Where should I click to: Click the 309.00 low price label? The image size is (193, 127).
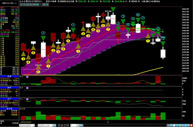coord(38,65)
